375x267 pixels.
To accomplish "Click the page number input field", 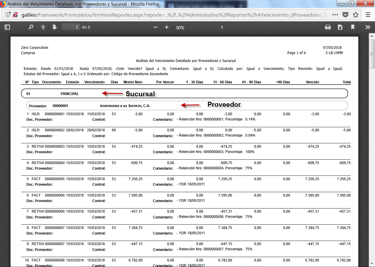I will pos(71,27).
